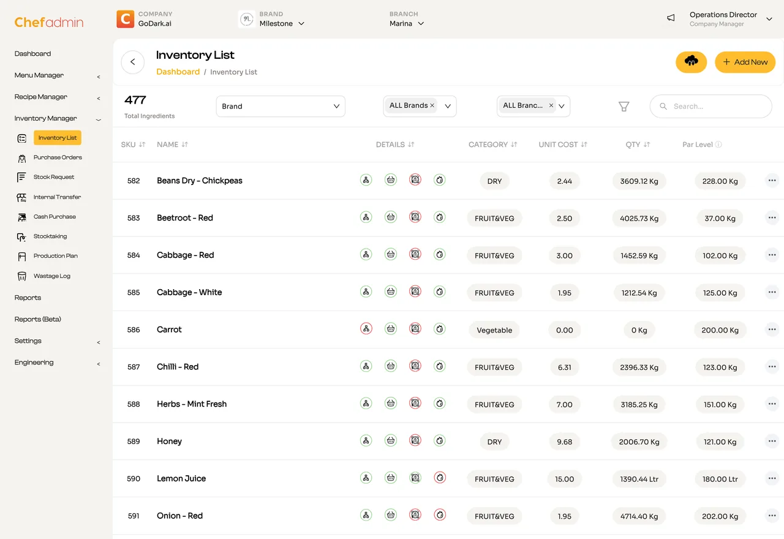Click the 15.00 unit cost value
The height and width of the screenshot is (539, 784).
coord(565,478)
